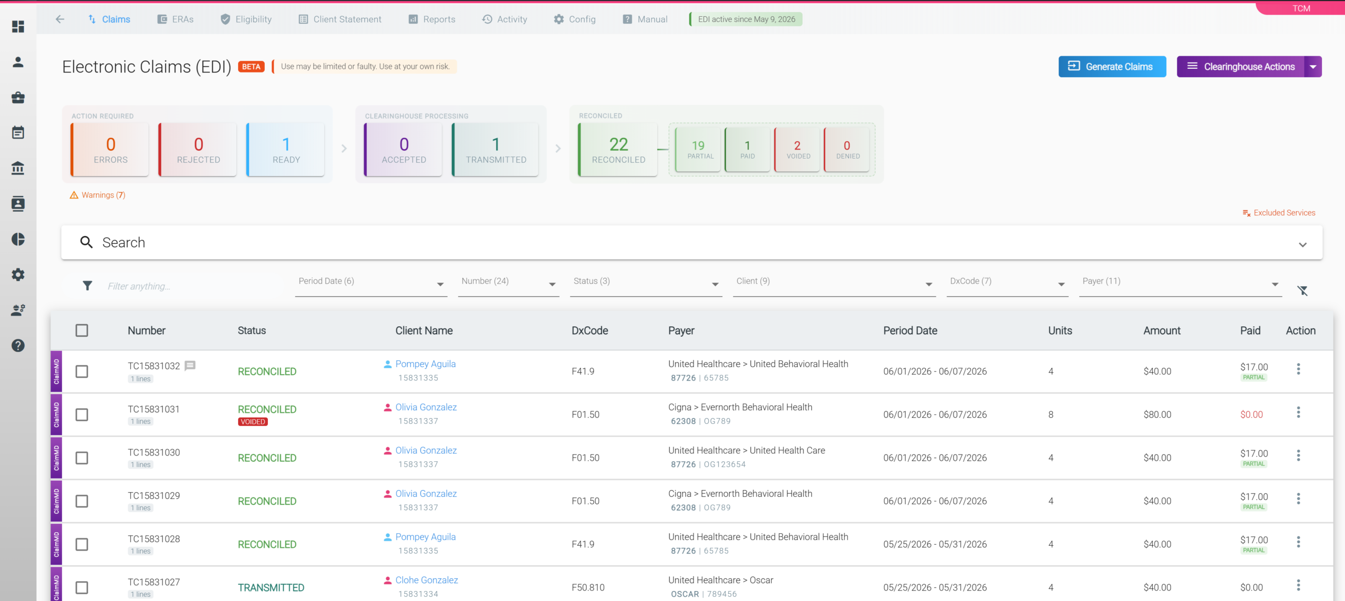Open the bank building sidebar icon
The image size is (1345, 601).
coord(18,168)
